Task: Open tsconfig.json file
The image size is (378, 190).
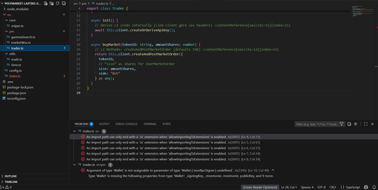Action: point(16,98)
